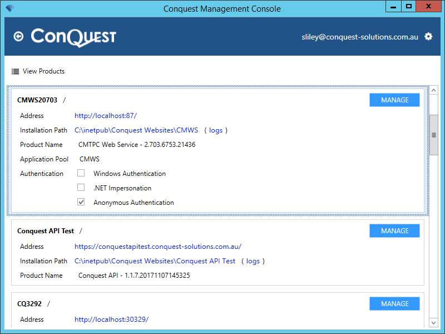
Task: Click the View Products list icon
Action: pyautogui.click(x=16, y=71)
